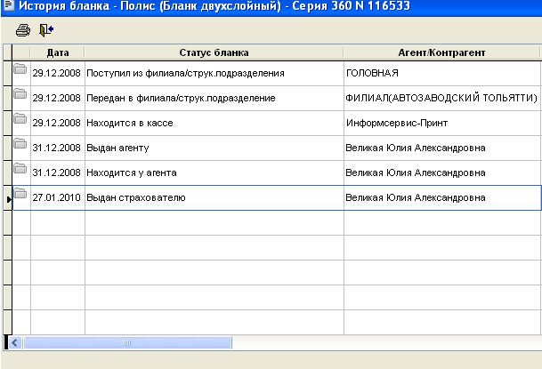Click the 'Статус бланка' column header

[214, 52]
